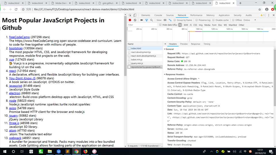Tick the checkbox beside babel.min.js request
Viewport: 276px width, 155px height.
(129, 60)
